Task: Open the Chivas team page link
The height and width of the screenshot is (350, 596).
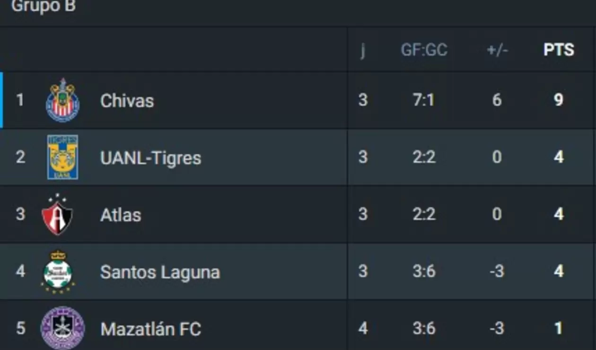Action: point(126,100)
